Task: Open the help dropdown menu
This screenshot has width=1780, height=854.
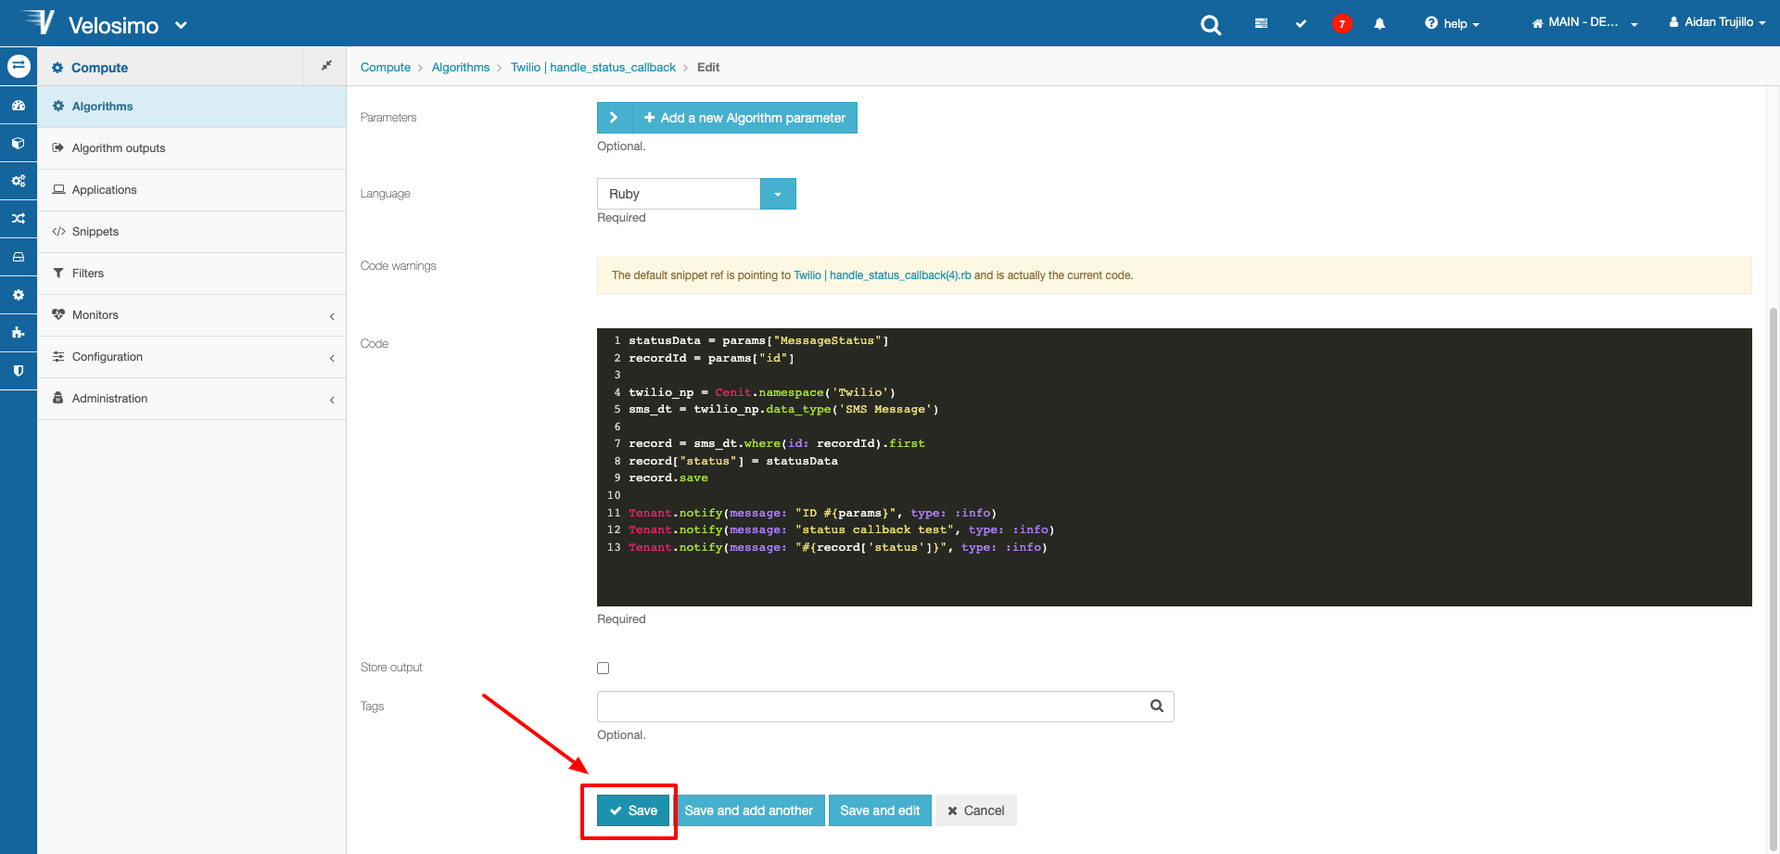Action: pyautogui.click(x=1452, y=23)
